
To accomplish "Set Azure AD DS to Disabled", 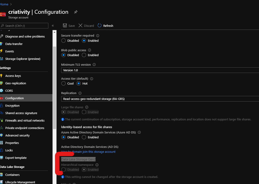I will 63,137.
